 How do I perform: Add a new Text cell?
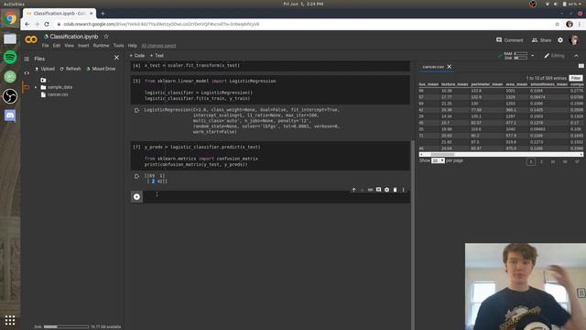coord(157,55)
